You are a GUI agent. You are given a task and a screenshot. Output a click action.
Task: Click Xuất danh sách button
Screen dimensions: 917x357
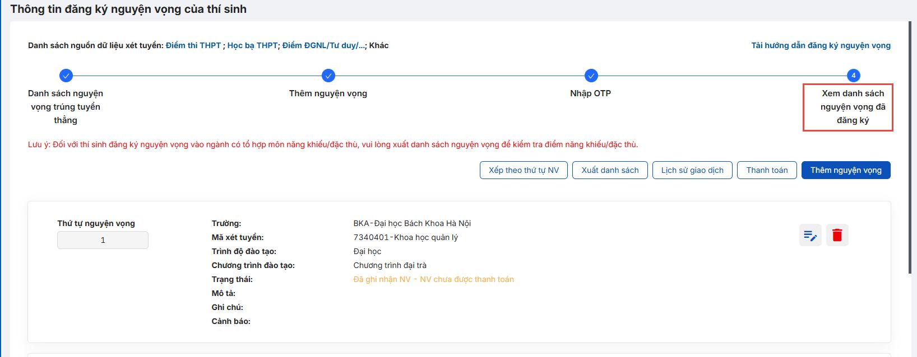610,170
